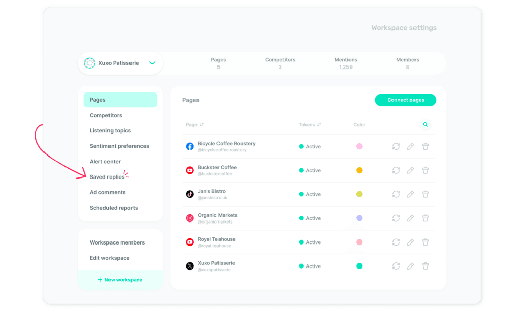Change Buckster Coffee orange color swatch
The width and height of the screenshot is (524, 311).
point(359,170)
